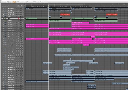Mute the Bass track
Image resolution: width=128 pixels, height=90 pixels.
click(20, 19)
